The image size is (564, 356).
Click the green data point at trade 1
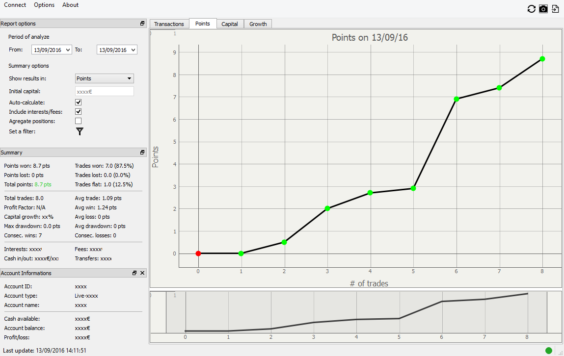[x=241, y=254]
